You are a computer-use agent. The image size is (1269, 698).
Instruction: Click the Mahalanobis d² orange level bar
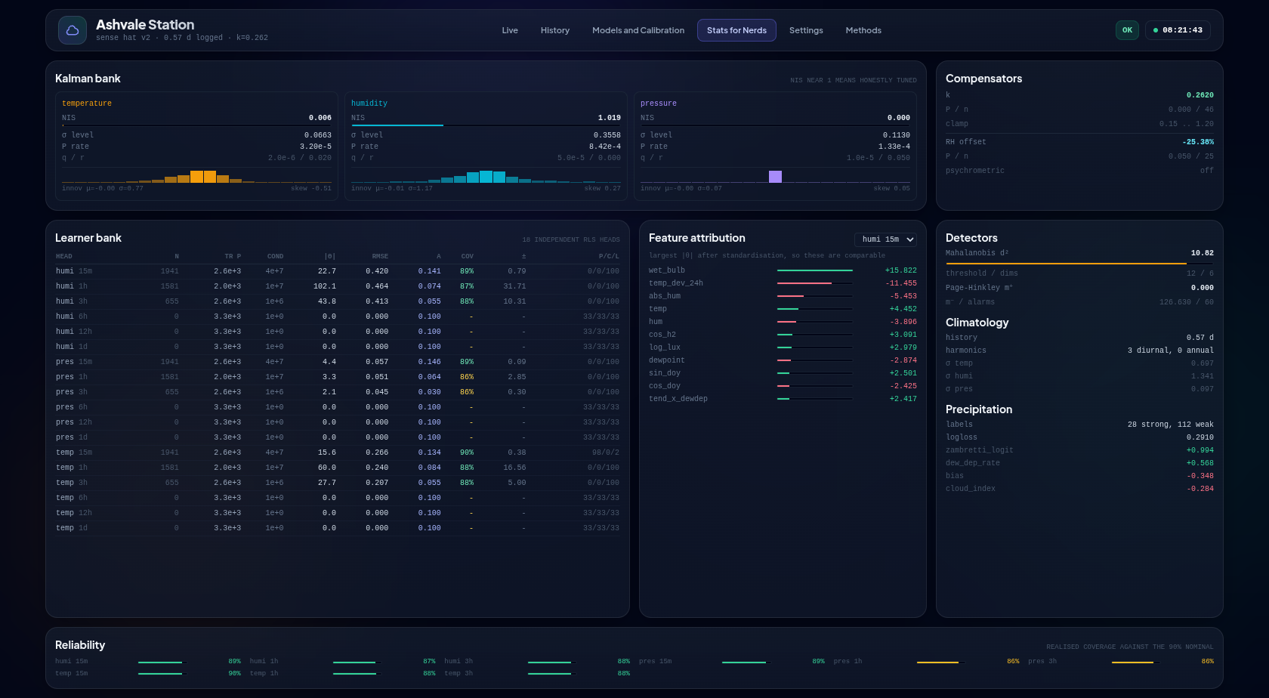point(1079,264)
